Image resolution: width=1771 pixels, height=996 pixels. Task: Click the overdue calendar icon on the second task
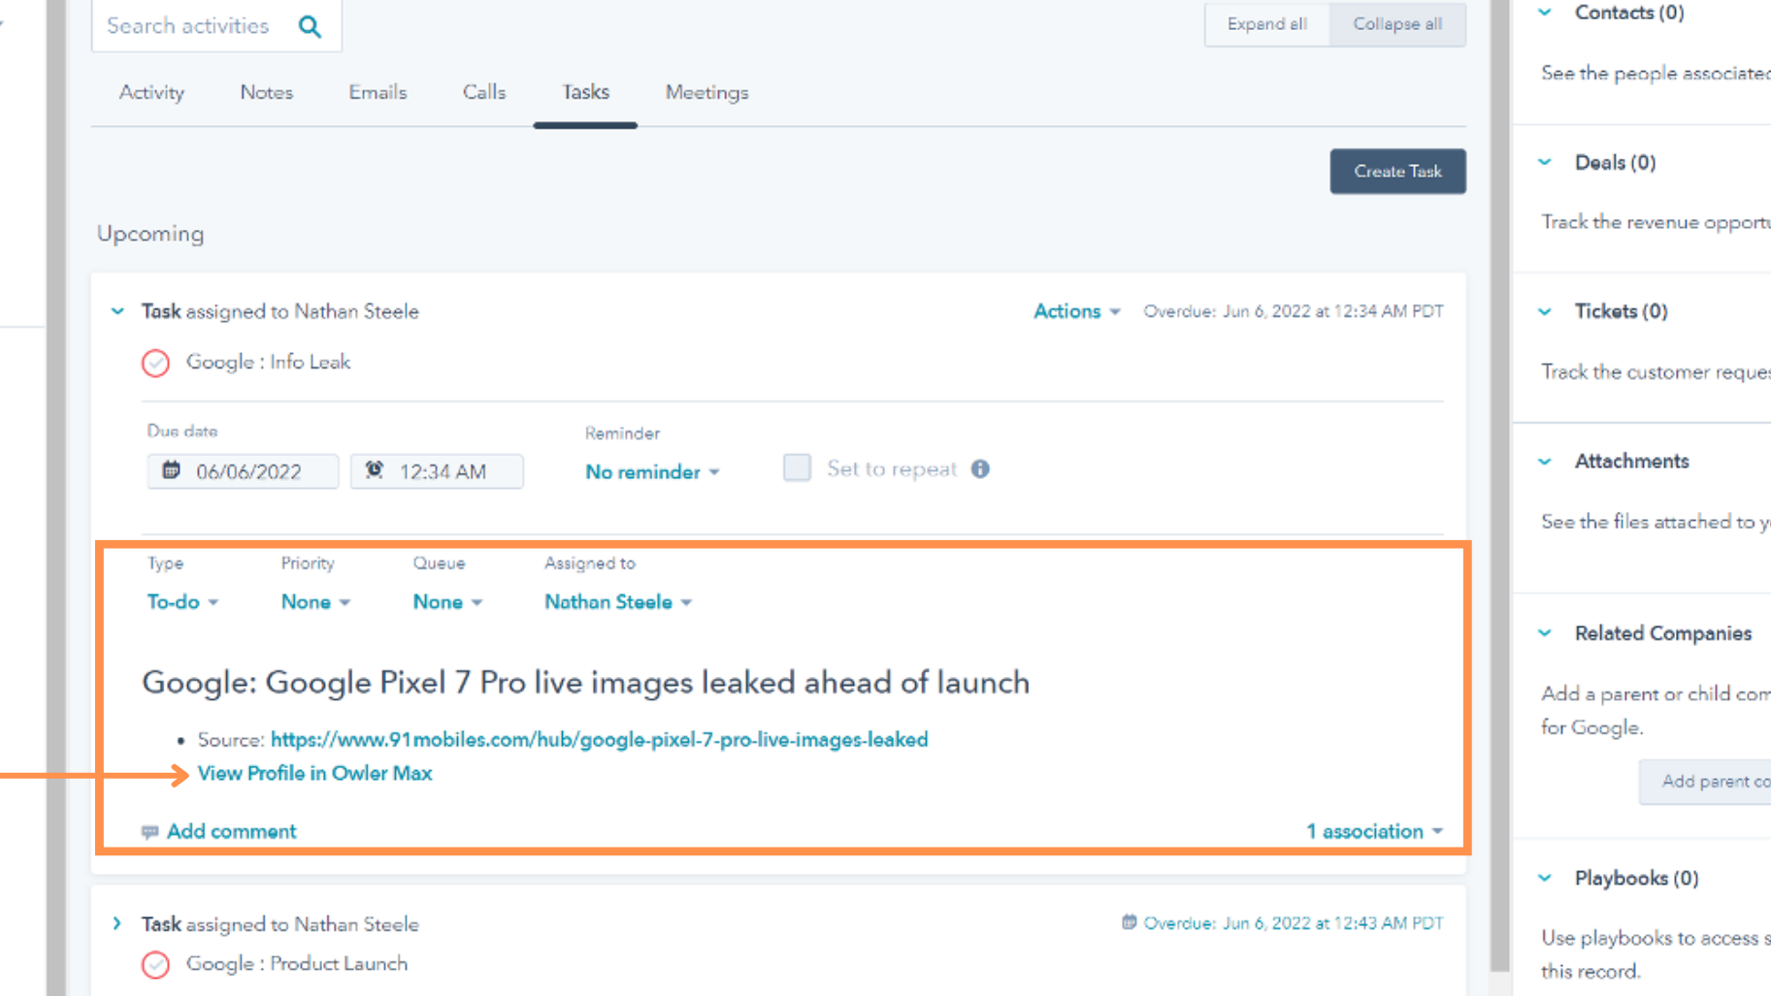(x=1128, y=922)
